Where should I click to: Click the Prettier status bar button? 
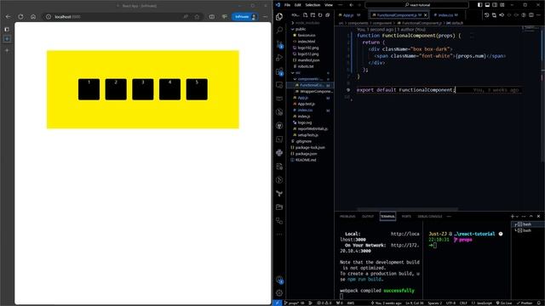tap(525, 303)
